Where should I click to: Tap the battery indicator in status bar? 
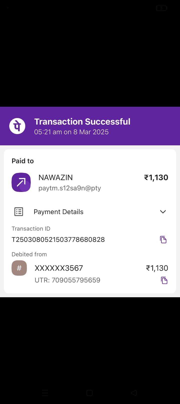point(161,8)
